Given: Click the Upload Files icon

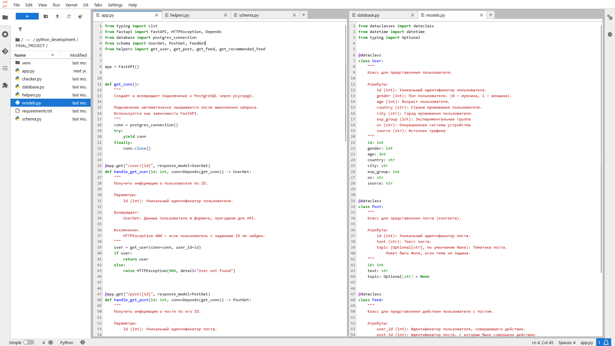Looking at the screenshot, I should pos(57,16).
